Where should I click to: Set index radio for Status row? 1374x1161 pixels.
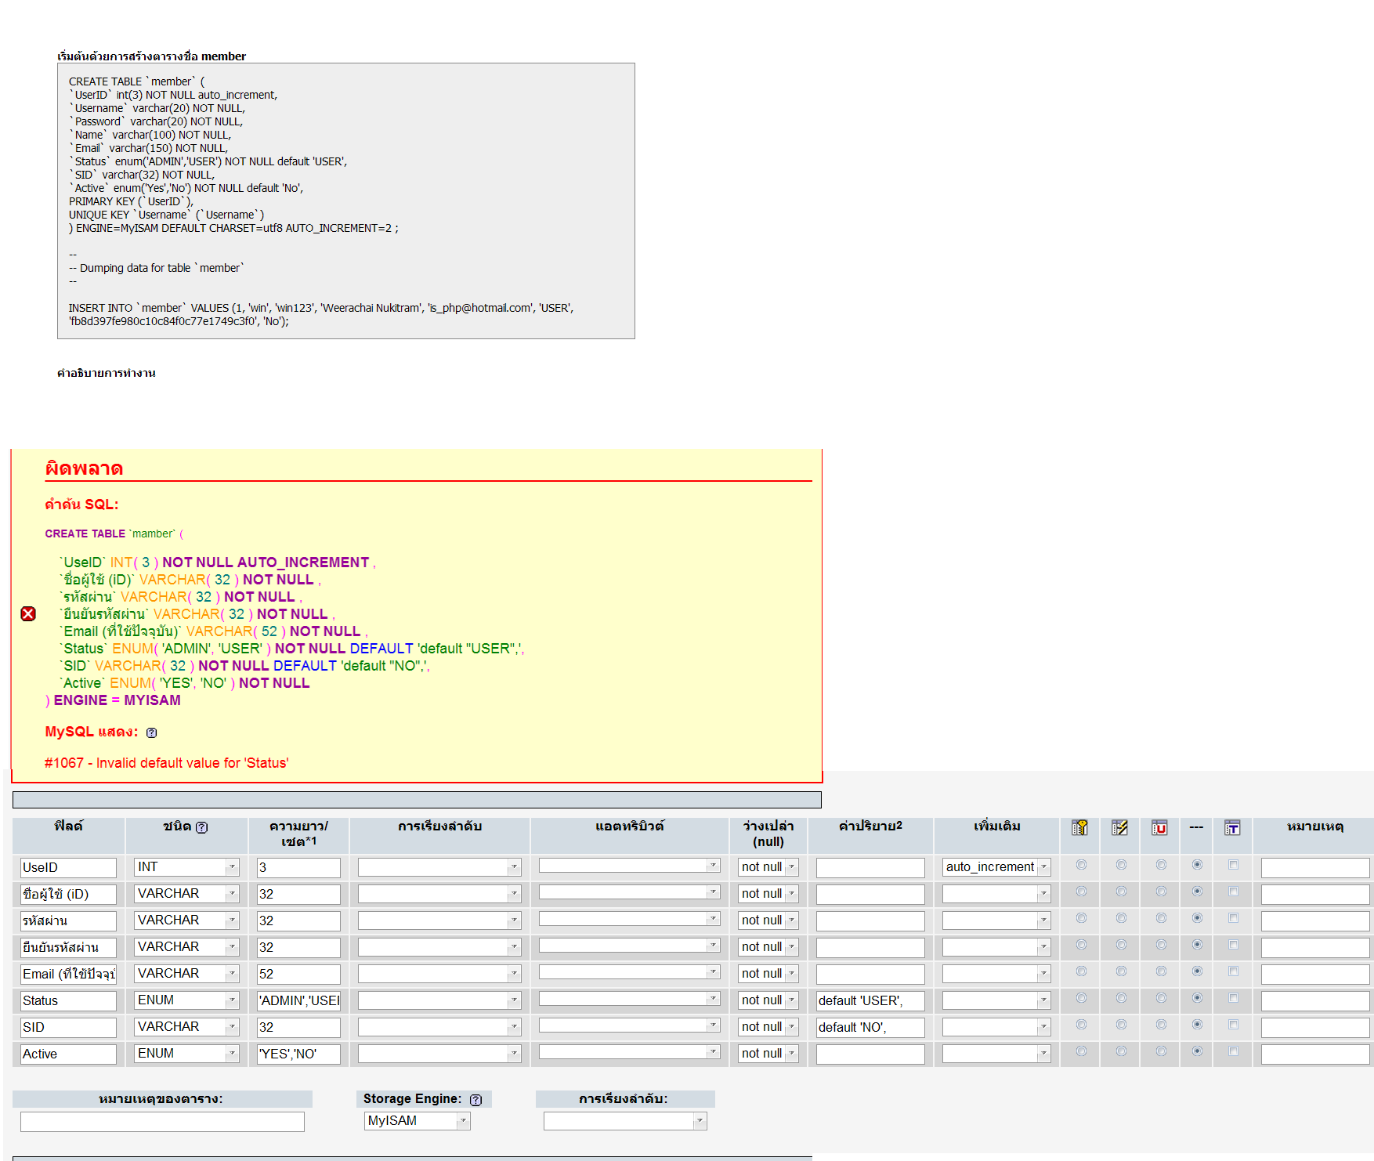point(1121,998)
